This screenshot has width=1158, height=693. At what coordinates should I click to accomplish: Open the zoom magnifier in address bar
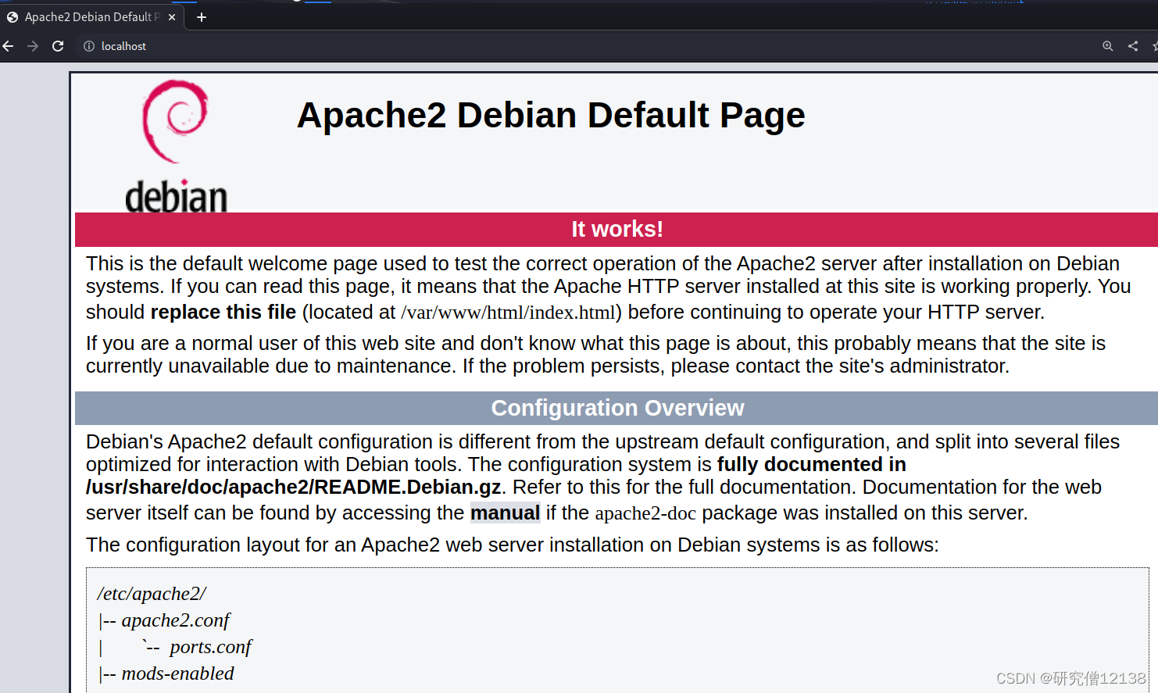1107,46
